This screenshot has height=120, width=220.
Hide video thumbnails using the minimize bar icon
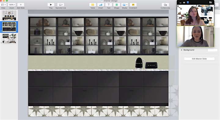coord(181,3)
